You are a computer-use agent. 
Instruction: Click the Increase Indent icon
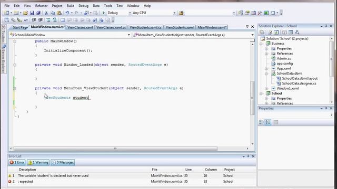pos(41,20)
